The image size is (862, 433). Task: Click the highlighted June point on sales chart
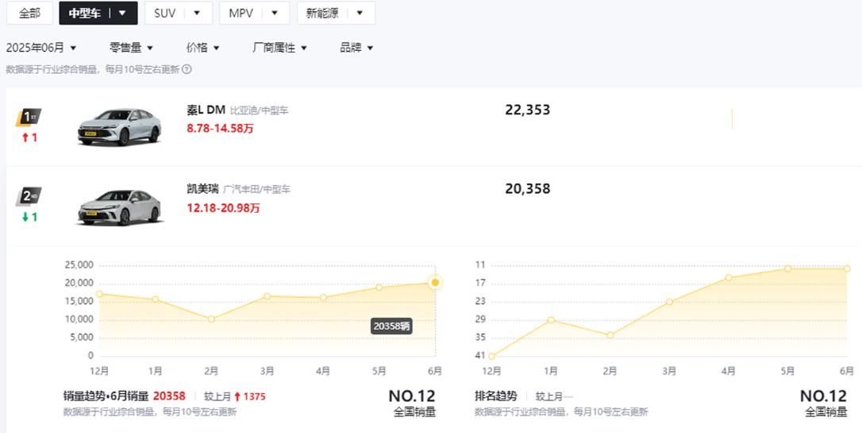tap(436, 282)
